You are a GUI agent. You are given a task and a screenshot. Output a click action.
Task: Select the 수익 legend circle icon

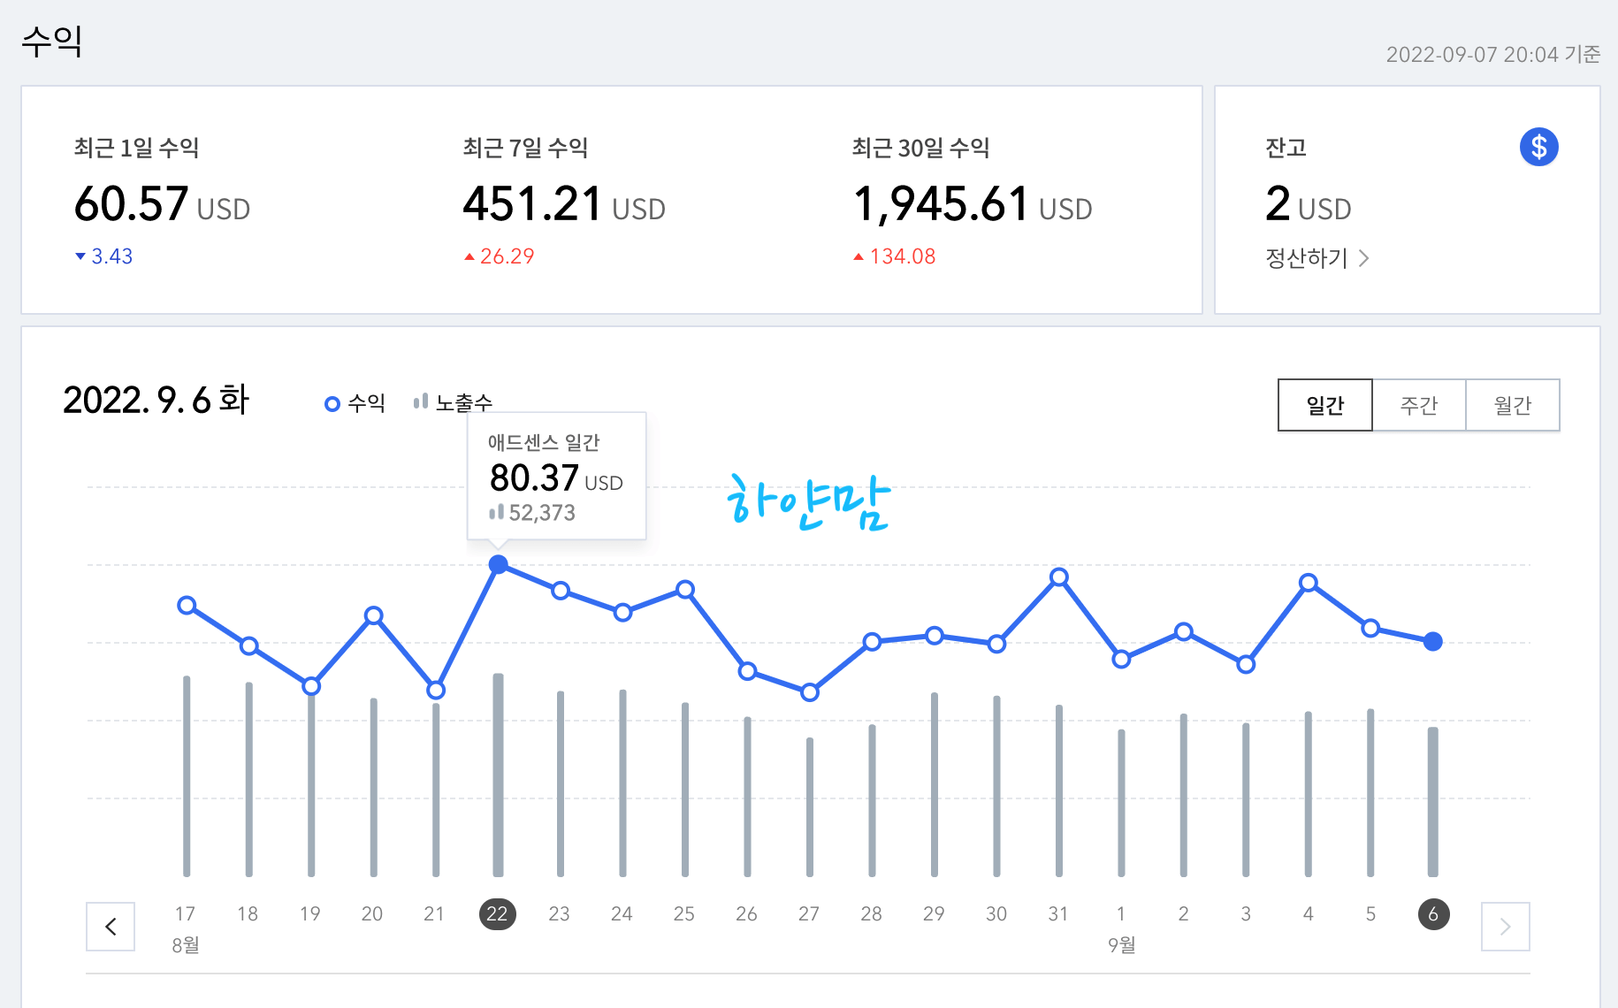(332, 402)
